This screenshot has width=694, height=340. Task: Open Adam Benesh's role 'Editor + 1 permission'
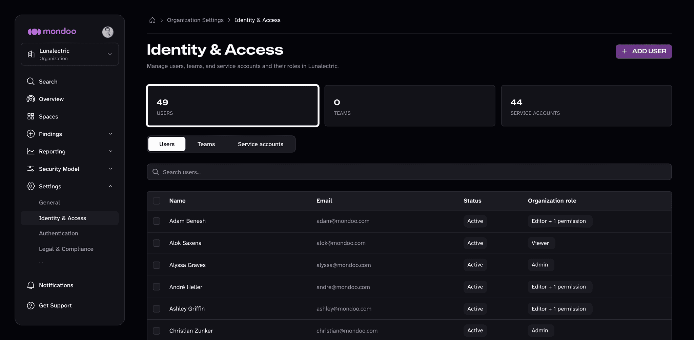(560, 221)
